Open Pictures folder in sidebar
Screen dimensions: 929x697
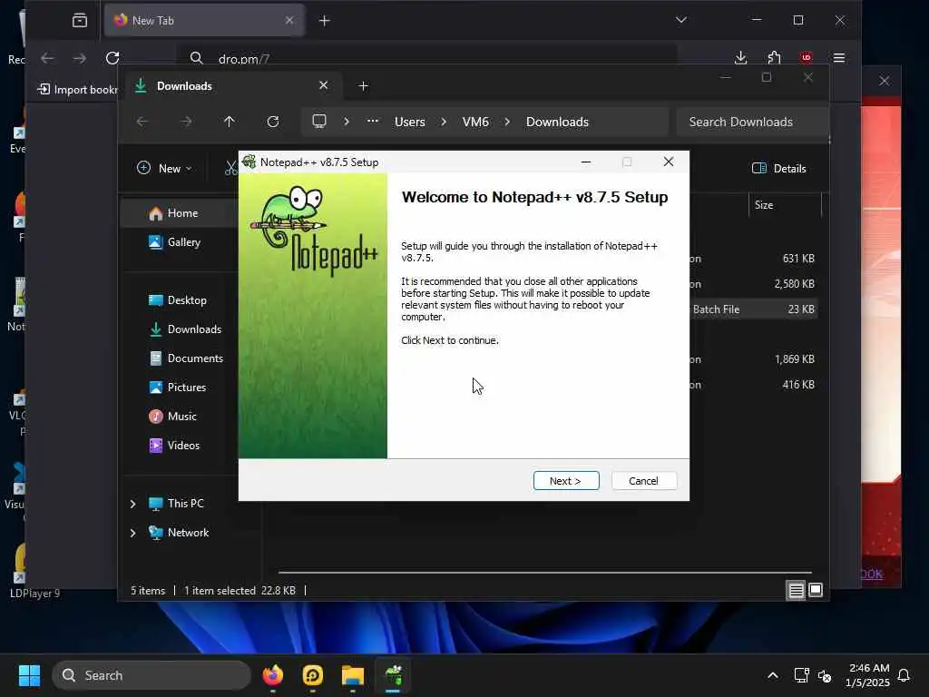(x=187, y=387)
